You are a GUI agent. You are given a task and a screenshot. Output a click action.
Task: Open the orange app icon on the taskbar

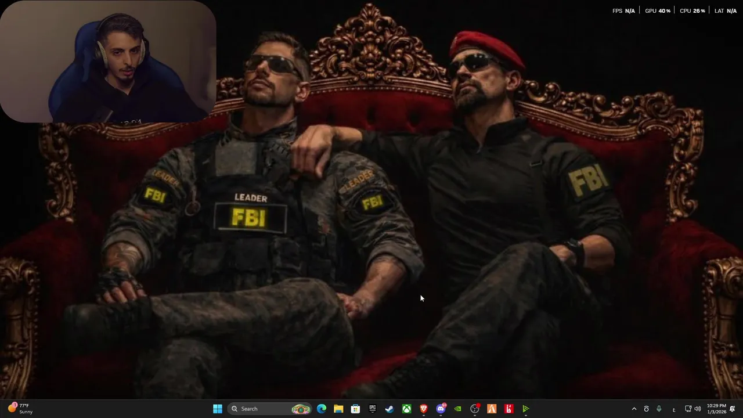click(492, 409)
